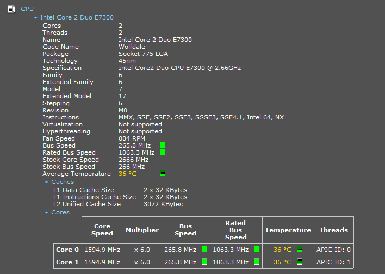
Task: Click the CPU chip icon
Action: (x=11, y=9)
